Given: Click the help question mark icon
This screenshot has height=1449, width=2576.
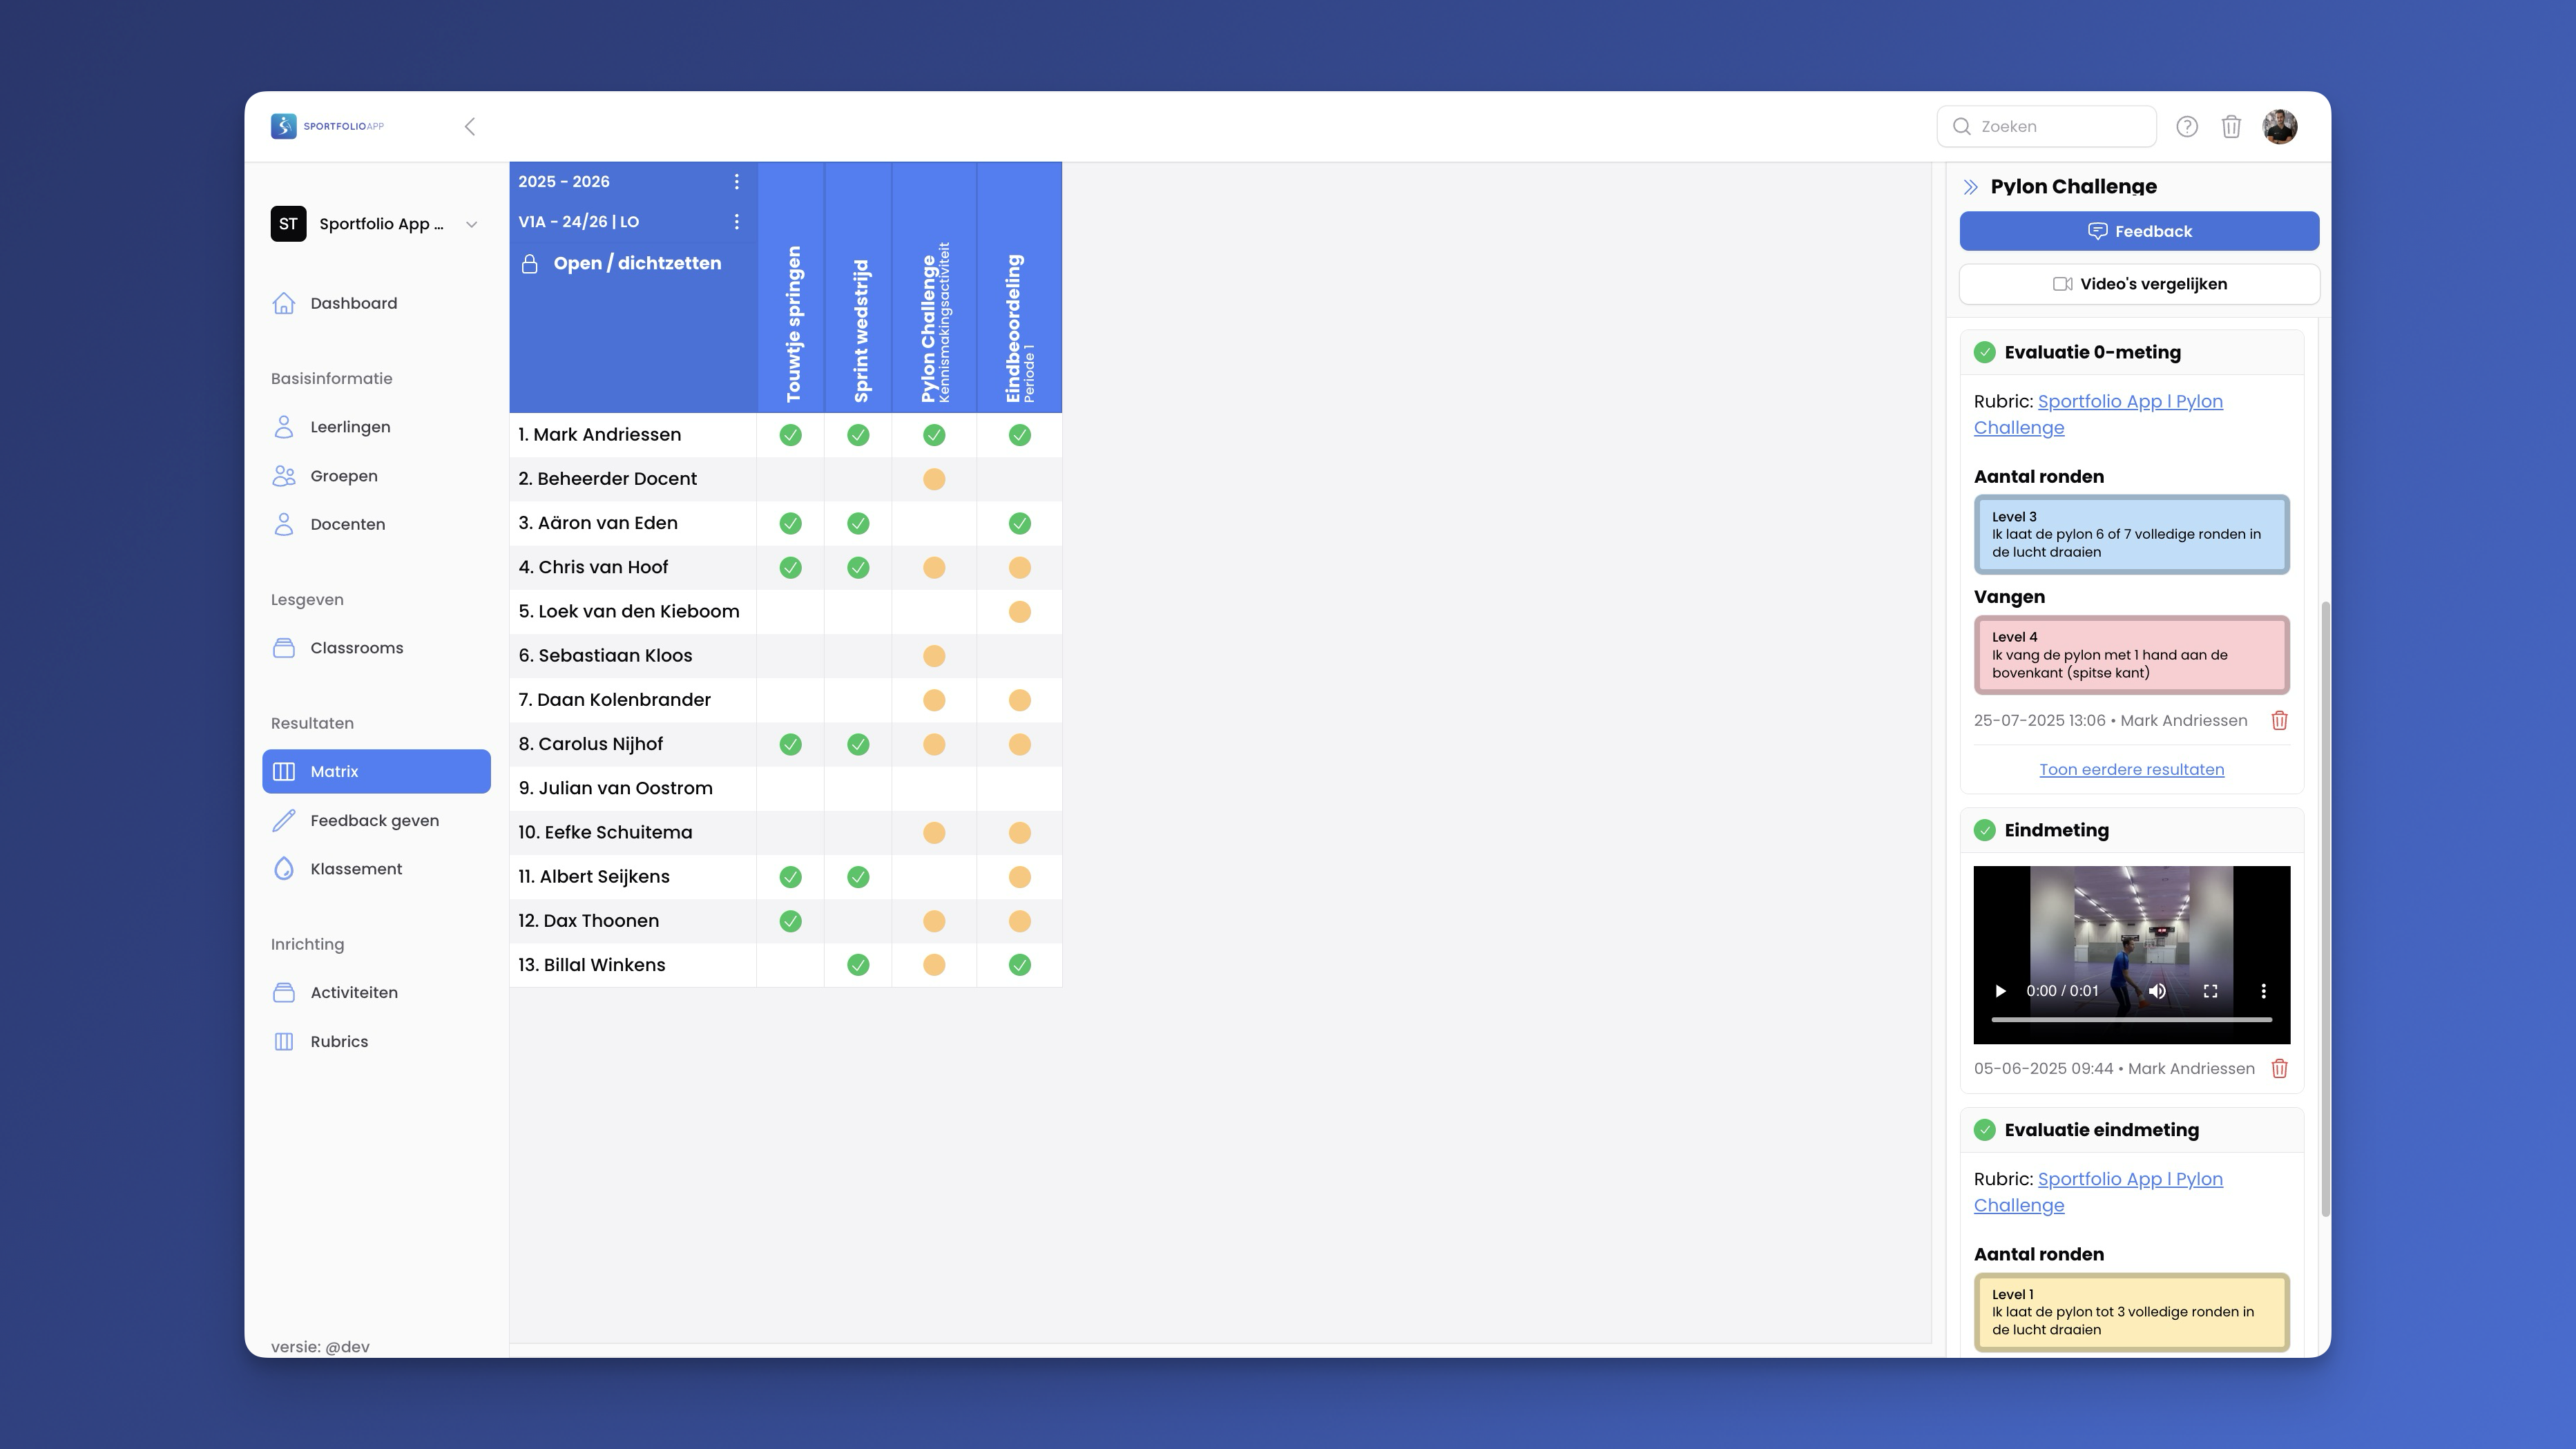Looking at the screenshot, I should pyautogui.click(x=2187, y=126).
